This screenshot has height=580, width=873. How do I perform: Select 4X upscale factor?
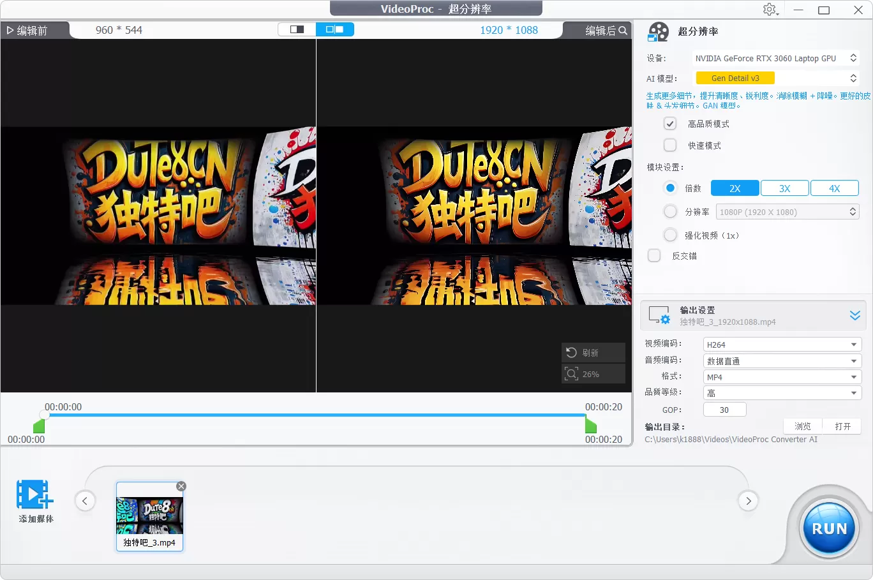pos(835,188)
